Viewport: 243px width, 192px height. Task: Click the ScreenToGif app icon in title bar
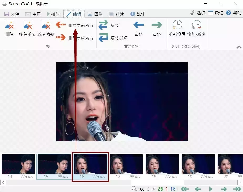coord(5,4)
